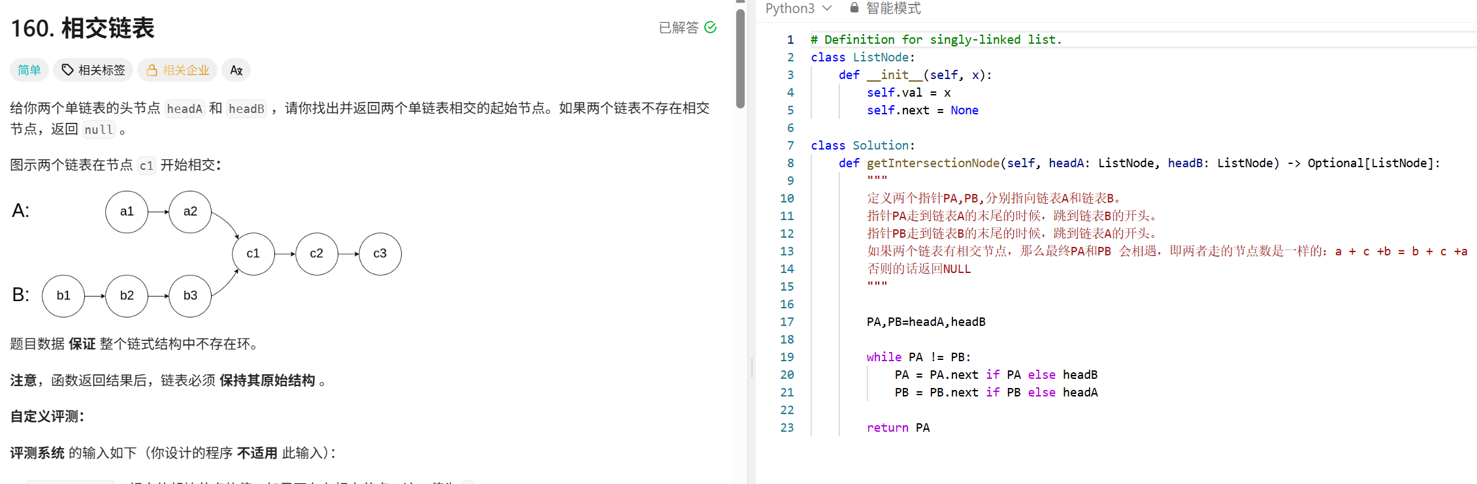Click the headB inline code in description
This screenshot has height=484, width=1477.
click(247, 108)
